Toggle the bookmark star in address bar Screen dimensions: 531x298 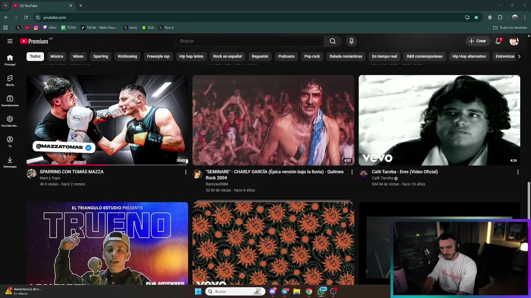click(x=476, y=17)
